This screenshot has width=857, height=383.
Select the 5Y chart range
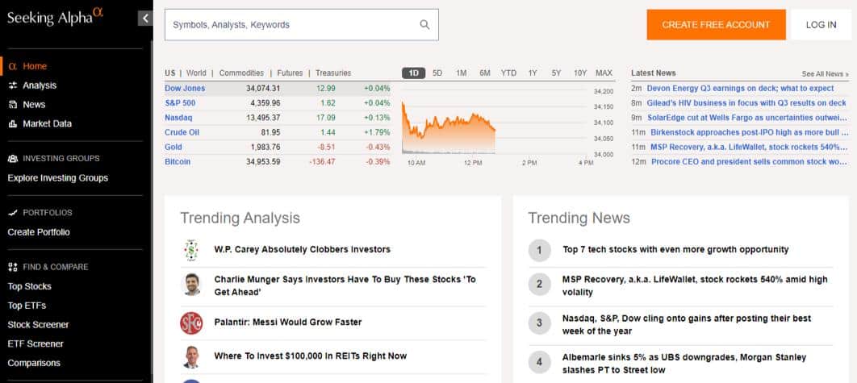pos(556,73)
